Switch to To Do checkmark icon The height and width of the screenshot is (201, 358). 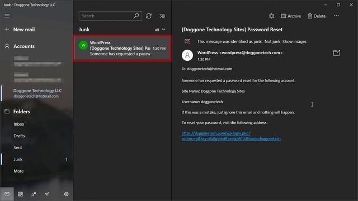[x=47, y=194]
